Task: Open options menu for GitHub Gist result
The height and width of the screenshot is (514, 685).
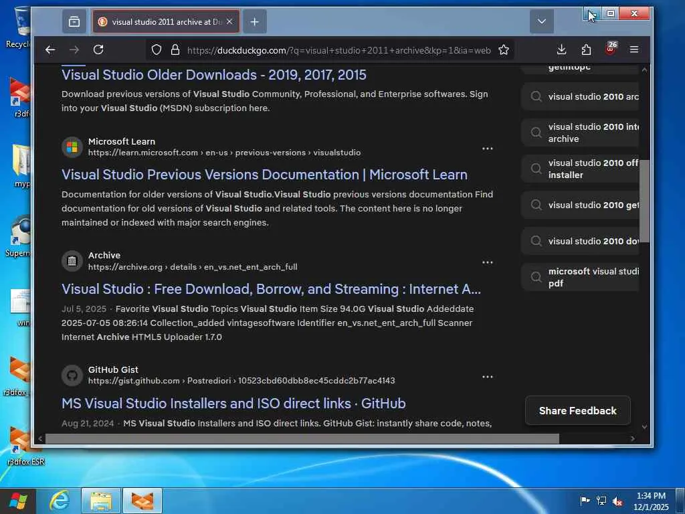Action: coord(487,377)
